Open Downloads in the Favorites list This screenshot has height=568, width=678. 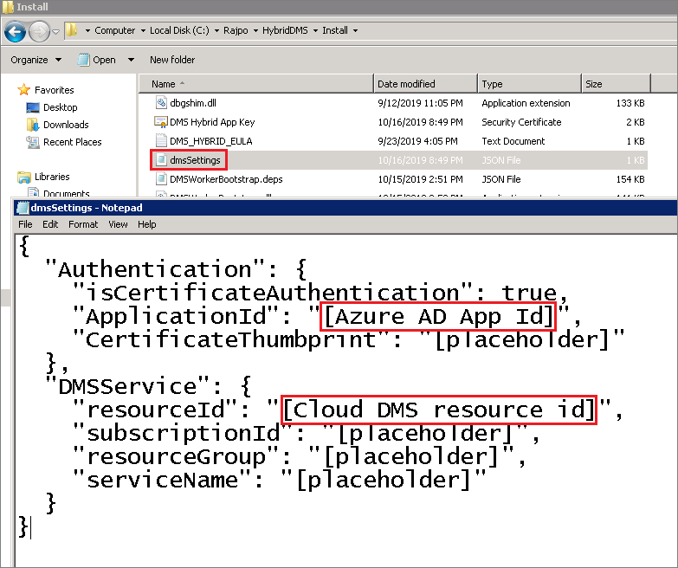[x=66, y=125]
